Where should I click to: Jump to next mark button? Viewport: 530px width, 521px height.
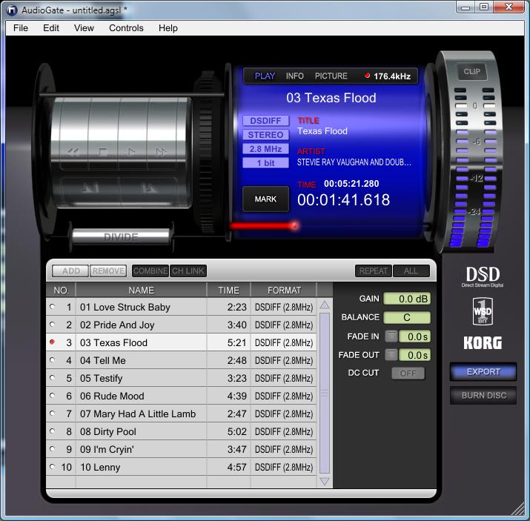click(149, 188)
